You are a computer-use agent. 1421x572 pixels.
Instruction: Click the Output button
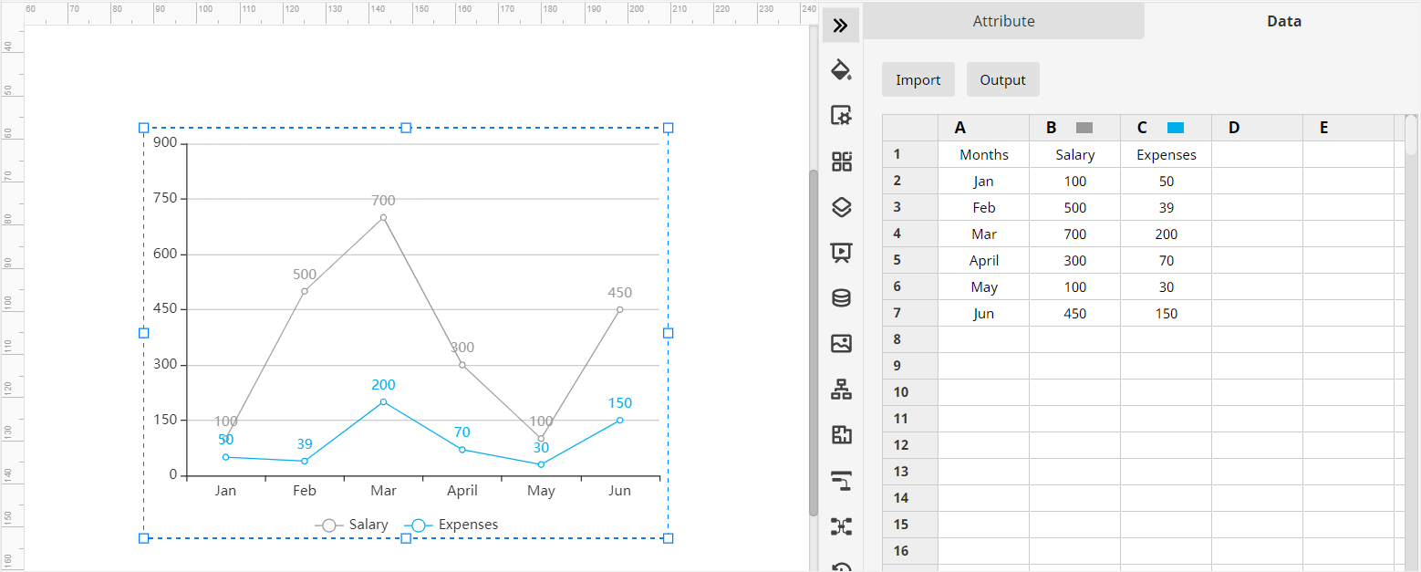tap(1002, 79)
